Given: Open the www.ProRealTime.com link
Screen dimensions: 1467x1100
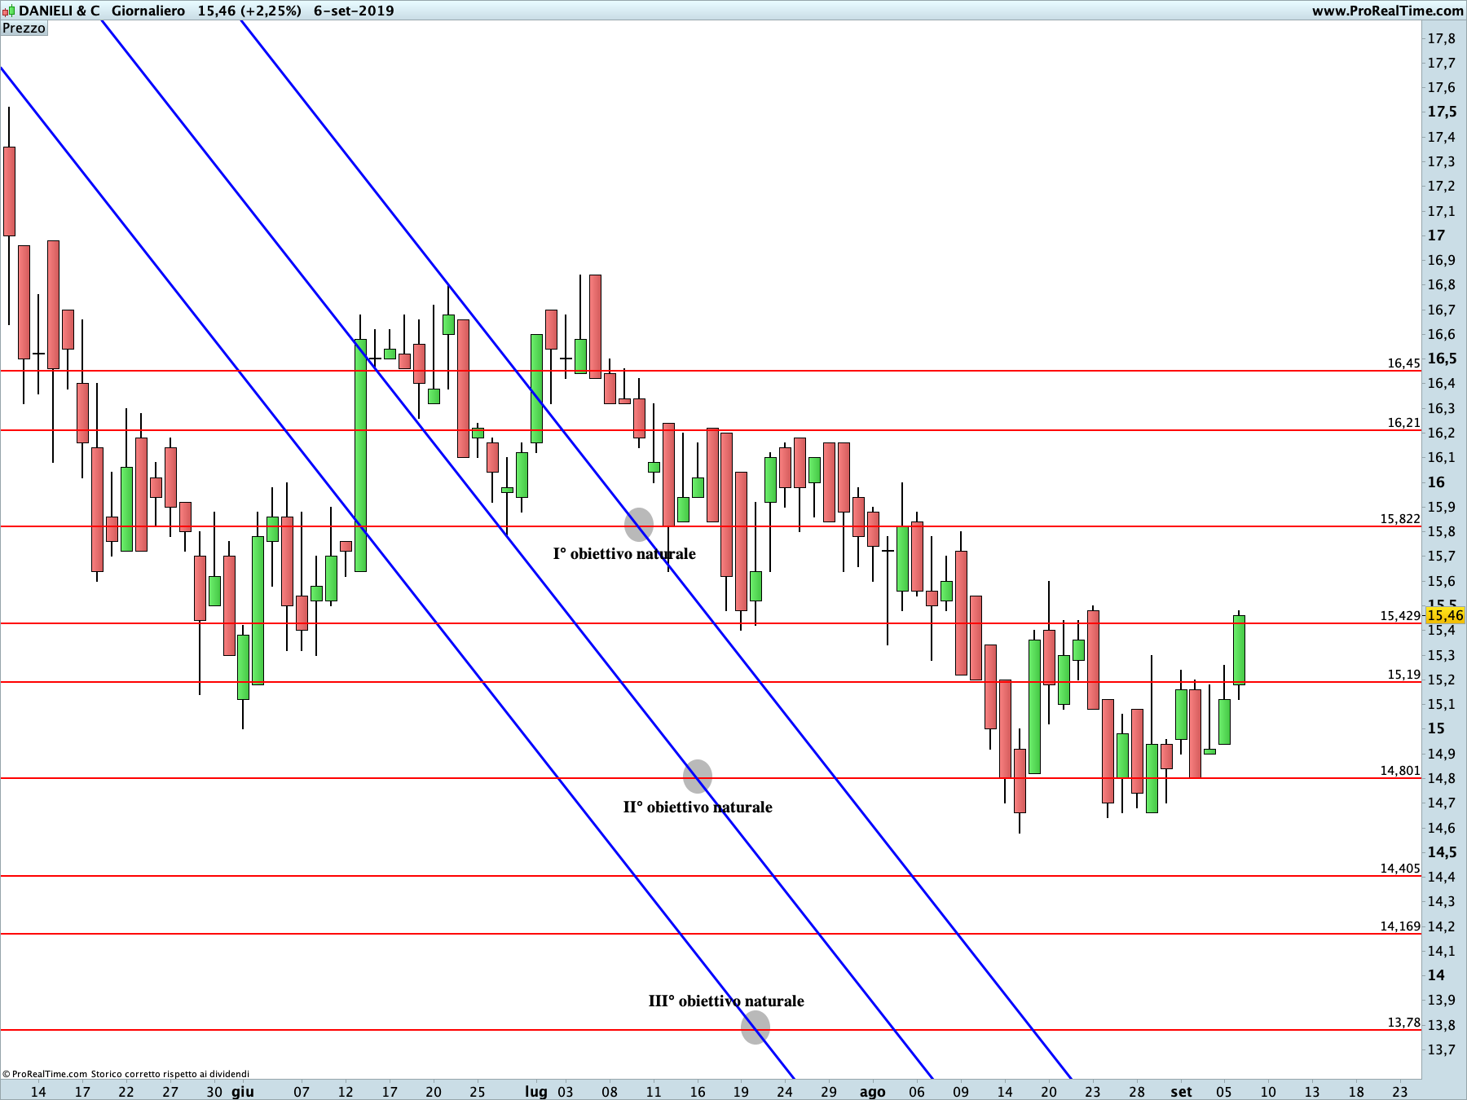Looking at the screenshot, I should 1387,11.
